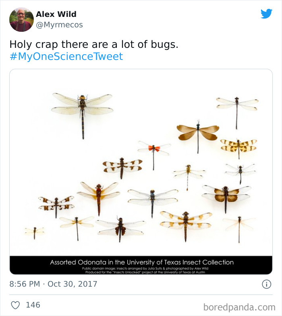The height and width of the screenshot is (316, 282).
Task: Click the "Holy crap" tweet text
Action: click(93, 44)
